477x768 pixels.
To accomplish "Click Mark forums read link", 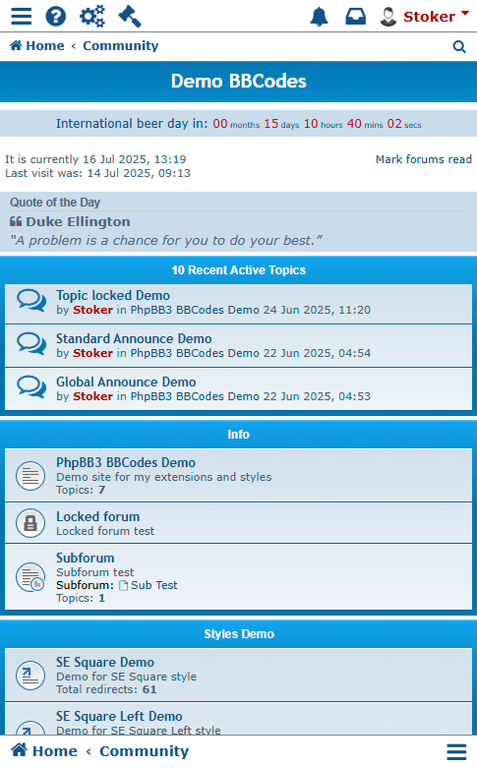I will tap(424, 159).
